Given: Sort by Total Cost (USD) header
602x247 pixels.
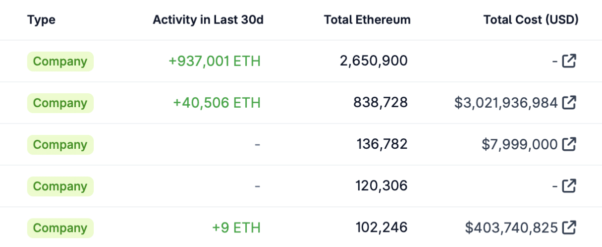Looking at the screenshot, I should [531, 20].
